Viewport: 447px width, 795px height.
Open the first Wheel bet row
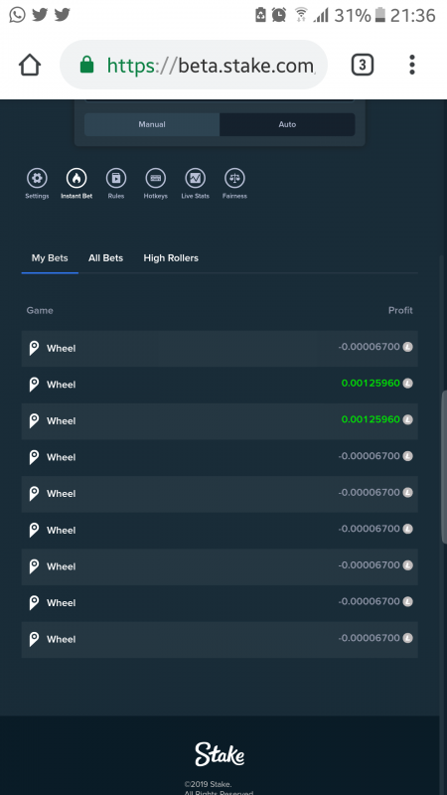click(220, 349)
